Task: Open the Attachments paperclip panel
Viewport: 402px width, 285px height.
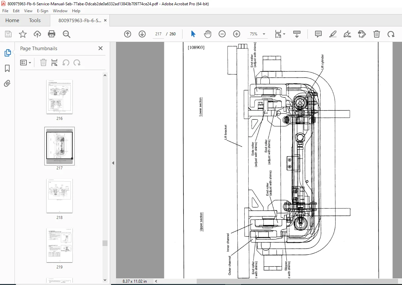Action: 7,83
